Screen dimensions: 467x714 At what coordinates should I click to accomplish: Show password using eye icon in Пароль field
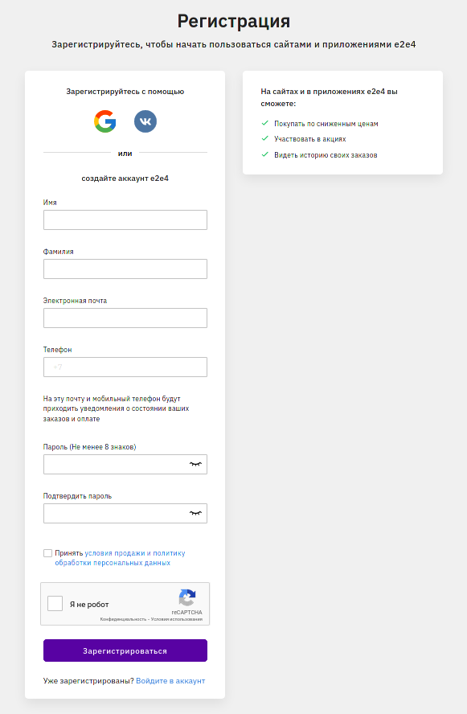coord(195,464)
